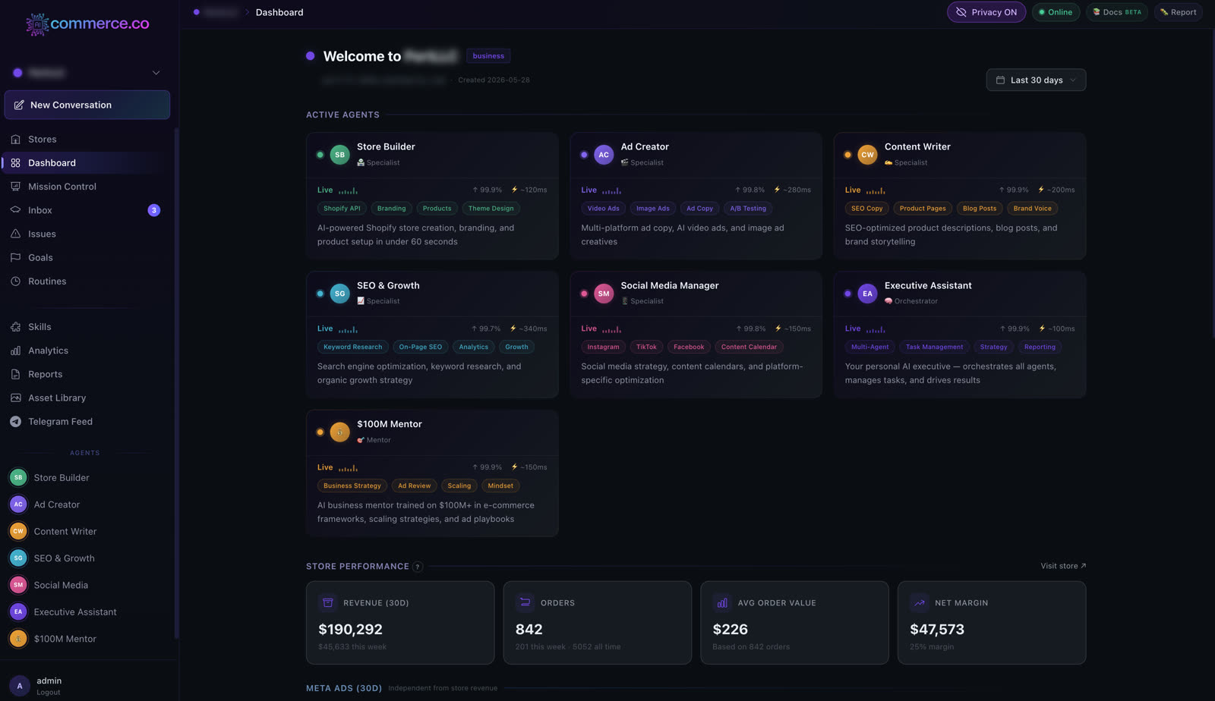Click the Store Performance help question icon

tap(418, 567)
